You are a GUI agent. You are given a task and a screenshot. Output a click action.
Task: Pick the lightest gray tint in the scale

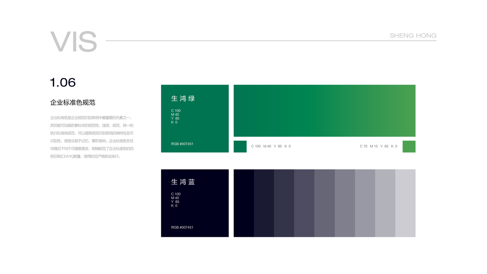pos(405,203)
